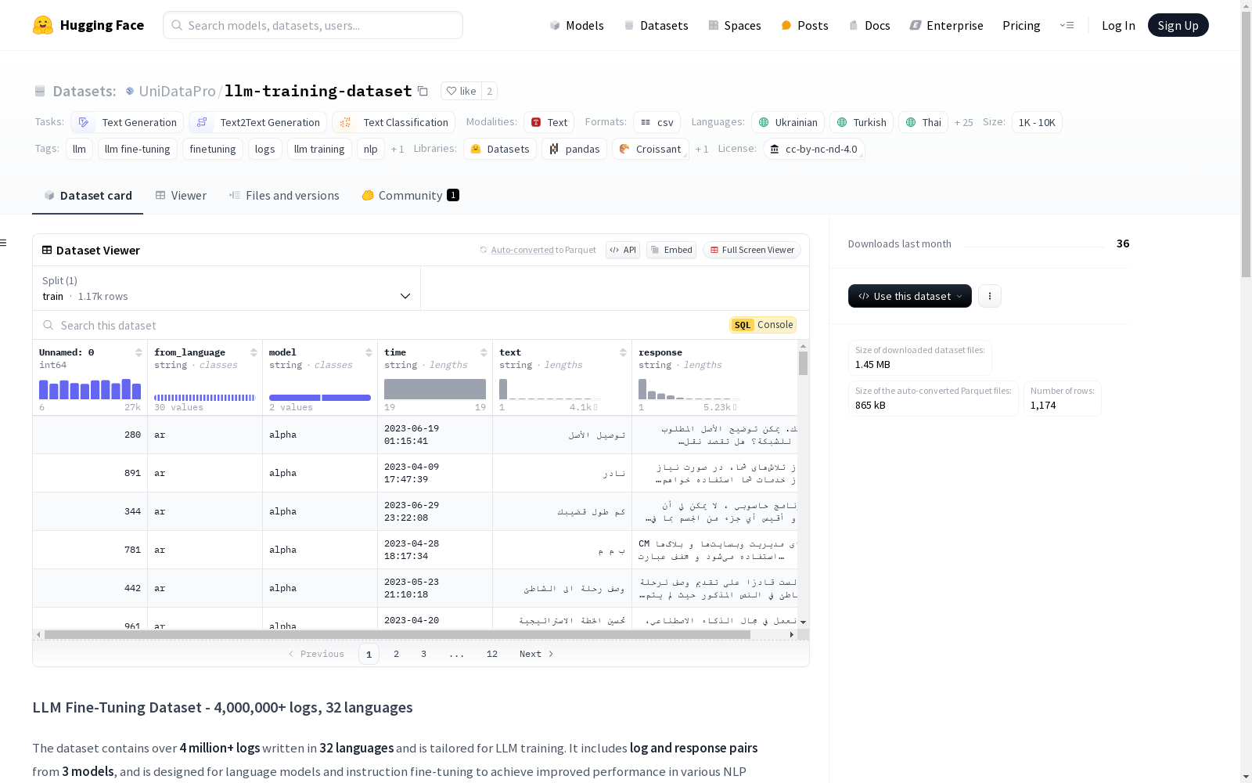Open the UniDataPro organization link
The height and width of the screenshot is (783, 1252).
pyautogui.click(x=177, y=91)
